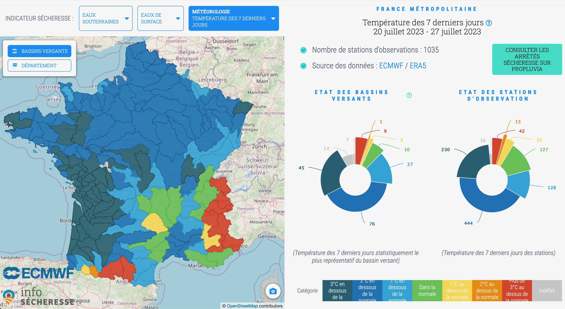Image resolution: width=565 pixels, height=309 pixels.
Task: Click the camera screenshot icon on map
Action: (x=273, y=291)
